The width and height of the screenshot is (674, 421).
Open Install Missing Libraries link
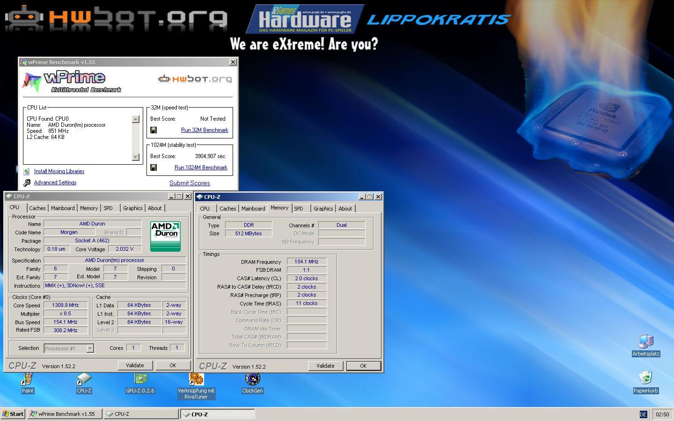59,171
